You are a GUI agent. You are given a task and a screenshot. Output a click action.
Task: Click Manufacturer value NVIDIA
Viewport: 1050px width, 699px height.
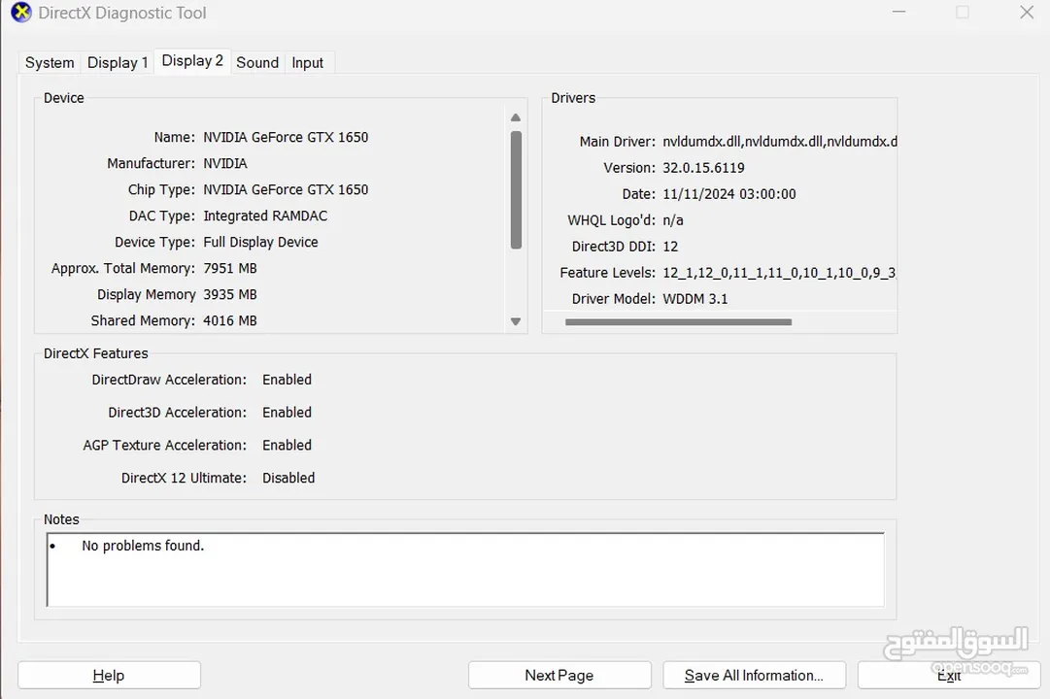225,163
